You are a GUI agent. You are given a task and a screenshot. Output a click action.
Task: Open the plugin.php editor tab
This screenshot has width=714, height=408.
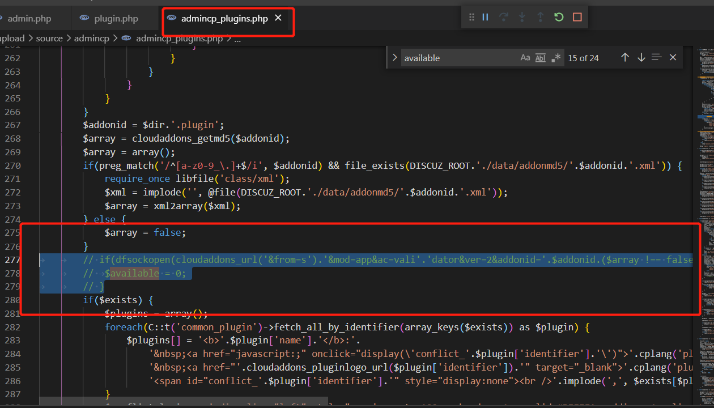click(116, 19)
